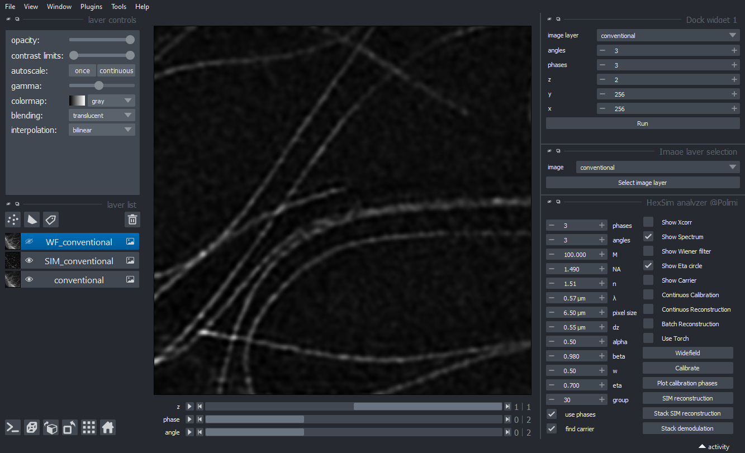
Task: Toggle grid view mode
Action: click(x=89, y=428)
